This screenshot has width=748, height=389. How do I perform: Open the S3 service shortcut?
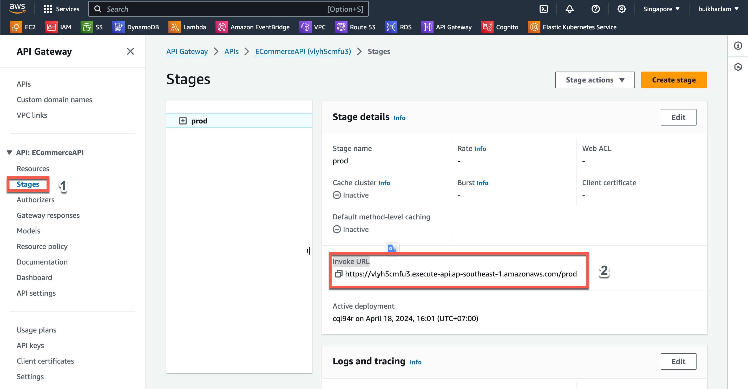[91, 27]
